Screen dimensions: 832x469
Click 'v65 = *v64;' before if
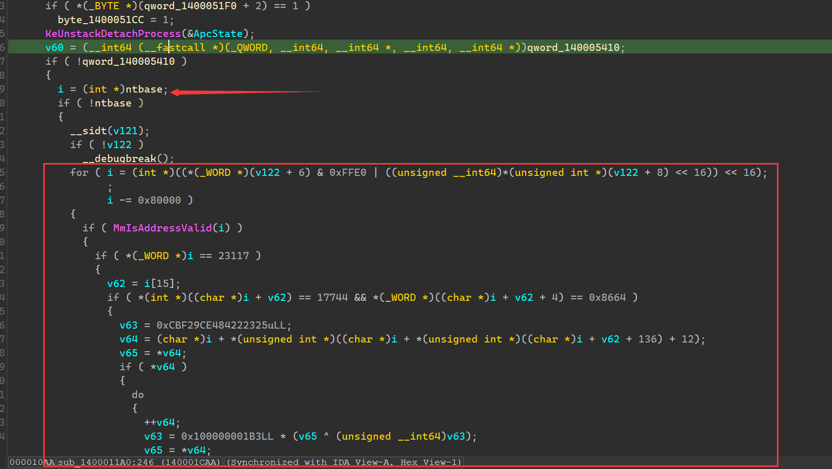153,353
